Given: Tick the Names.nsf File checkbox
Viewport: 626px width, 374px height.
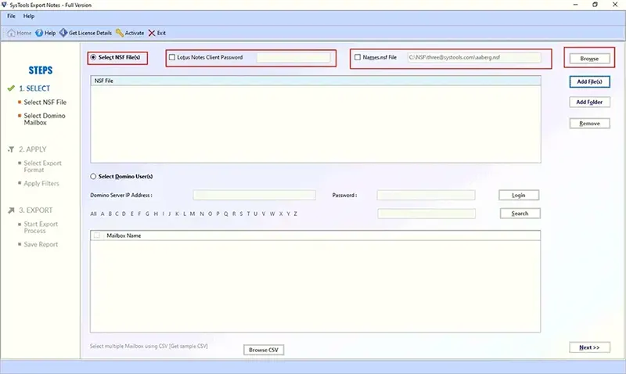Looking at the screenshot, I should 358,57.
